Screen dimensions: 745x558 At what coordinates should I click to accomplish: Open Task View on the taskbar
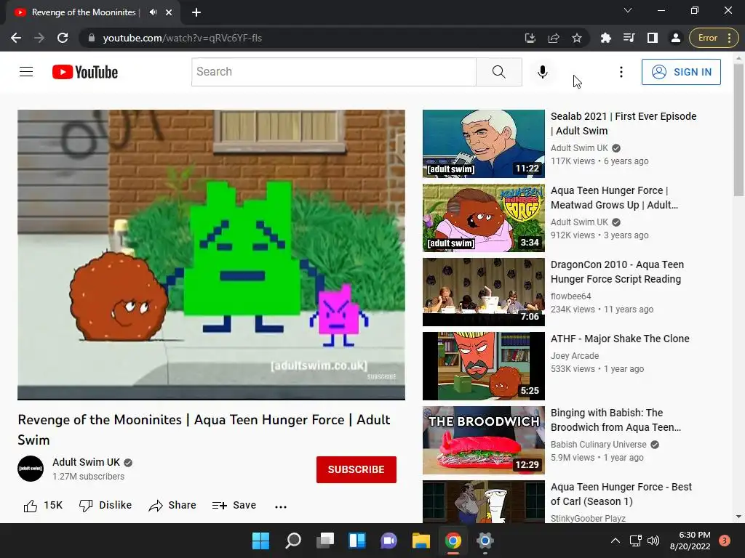[x=325, y=541]
